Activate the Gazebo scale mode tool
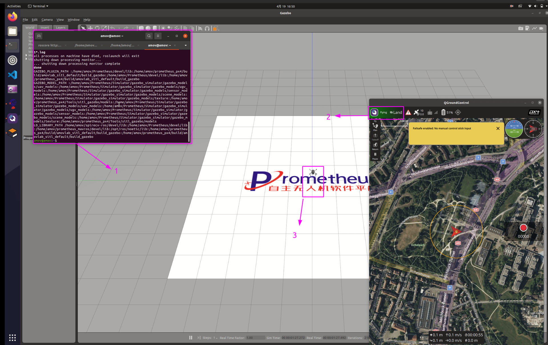 (x=104, y=28)
